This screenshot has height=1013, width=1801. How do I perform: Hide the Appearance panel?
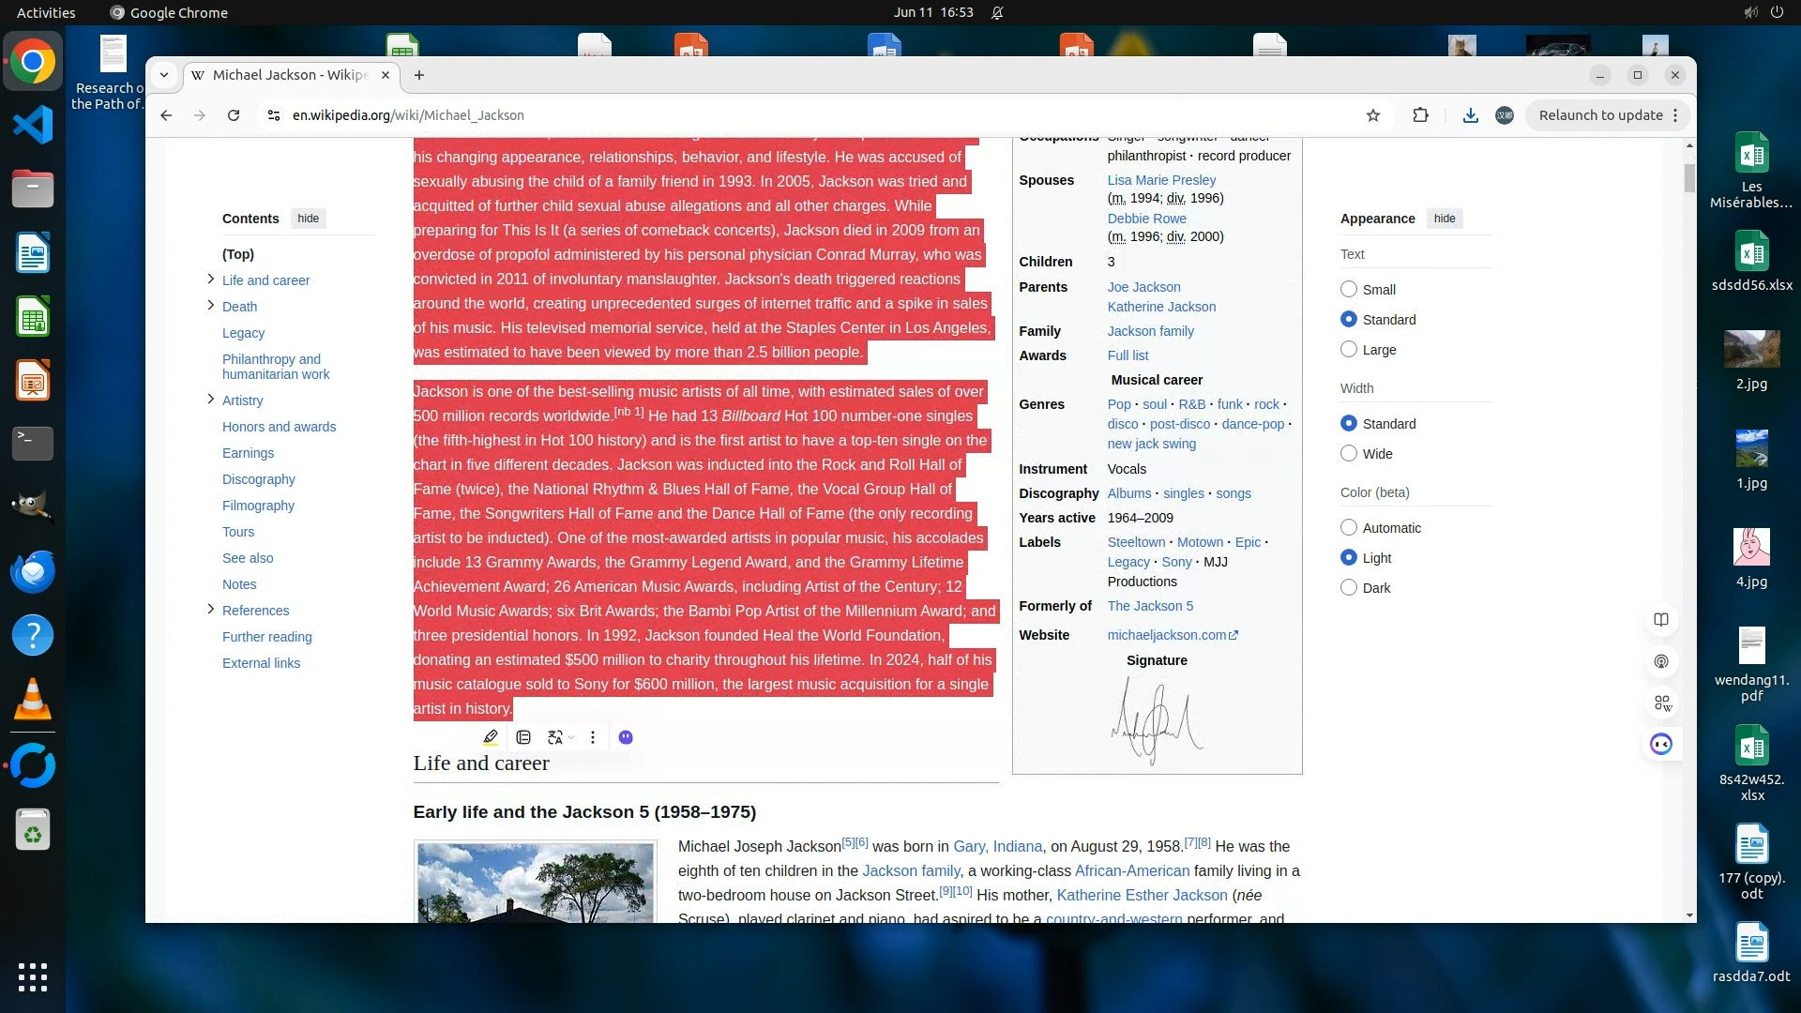[x=1445, y=219]
